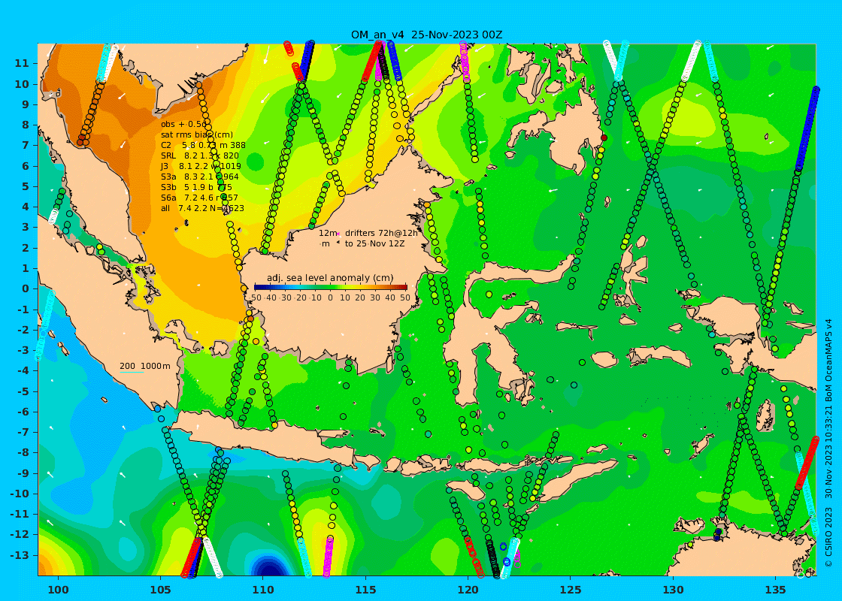The image size is (842, 601).
Task: Click the 'all 7.4 2.2 N=4623' summary row
Action: (x=202, y=208)
